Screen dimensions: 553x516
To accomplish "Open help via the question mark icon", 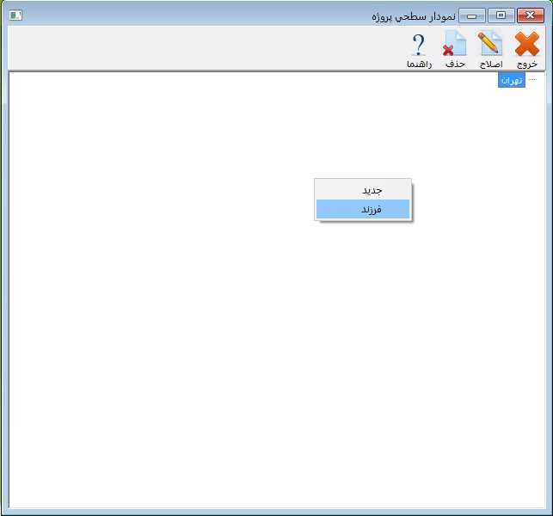I will 419,45.
